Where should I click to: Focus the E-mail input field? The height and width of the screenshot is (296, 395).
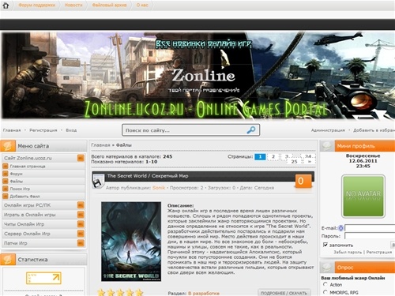point(370,228)
